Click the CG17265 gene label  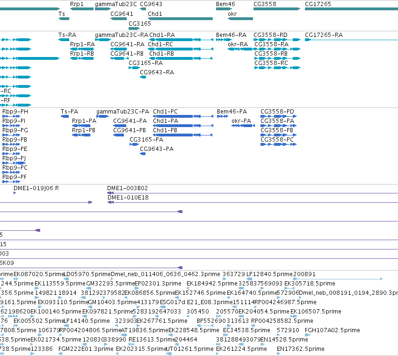pyautogui.click(x=318, y=4)
